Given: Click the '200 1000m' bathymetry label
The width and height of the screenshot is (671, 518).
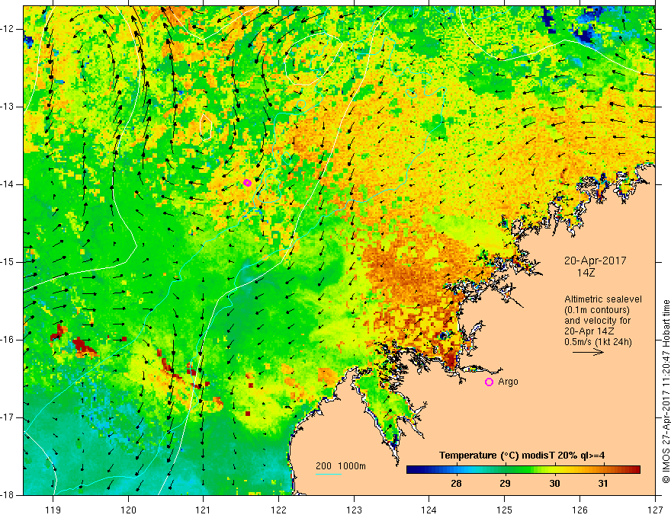Looking at the screenshot, I should click(341, 466).
